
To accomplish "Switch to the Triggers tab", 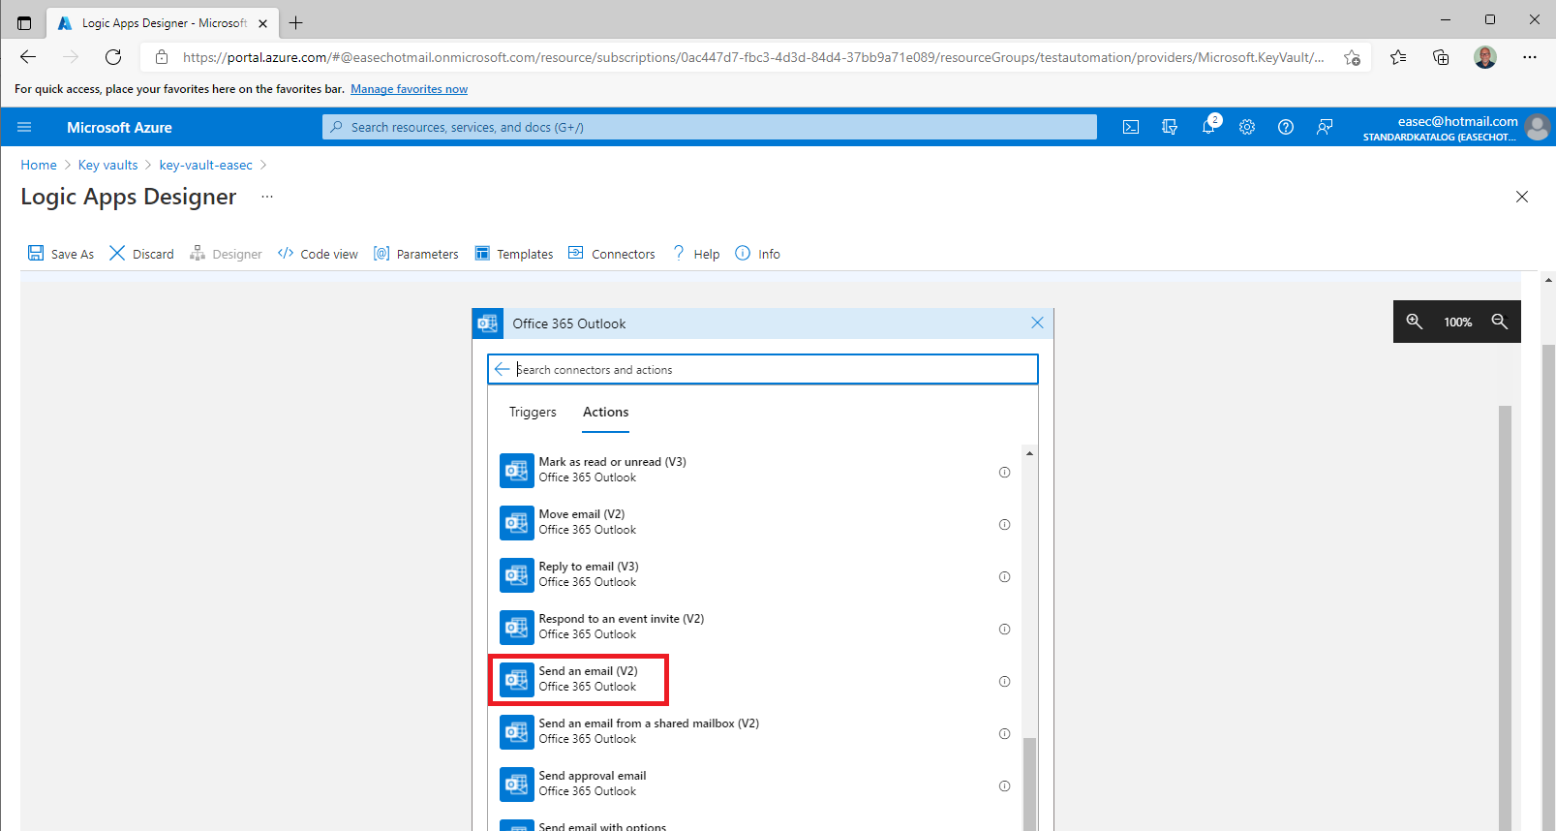I will pos(533,412).
